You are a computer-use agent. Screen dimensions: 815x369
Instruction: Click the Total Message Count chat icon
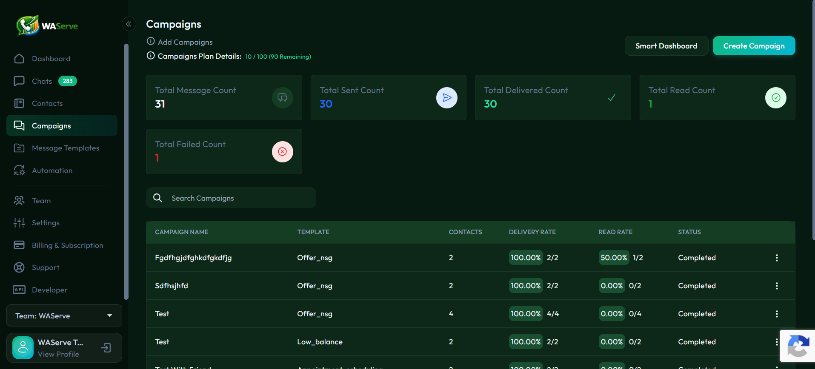click(x=283, y=98)
